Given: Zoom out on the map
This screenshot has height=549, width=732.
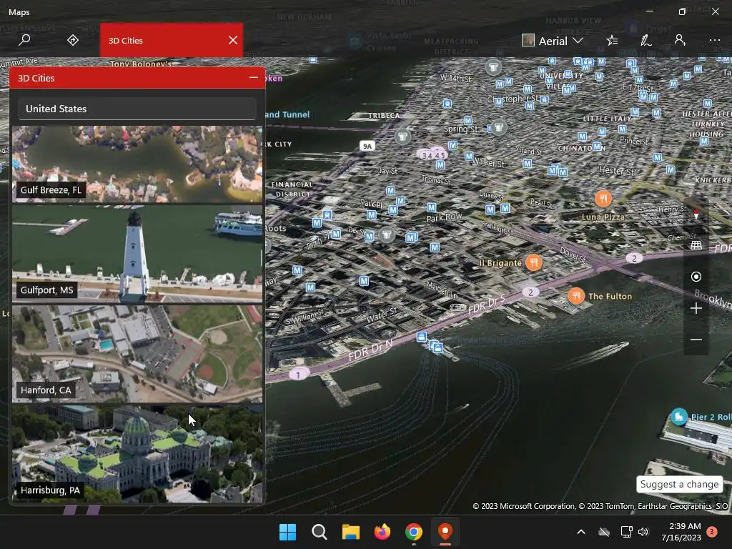Looking at the screenshot, I should point(696,340).
